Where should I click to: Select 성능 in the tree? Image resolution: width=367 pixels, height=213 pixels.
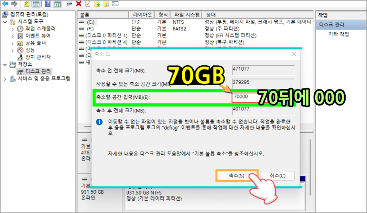point(30,50)
